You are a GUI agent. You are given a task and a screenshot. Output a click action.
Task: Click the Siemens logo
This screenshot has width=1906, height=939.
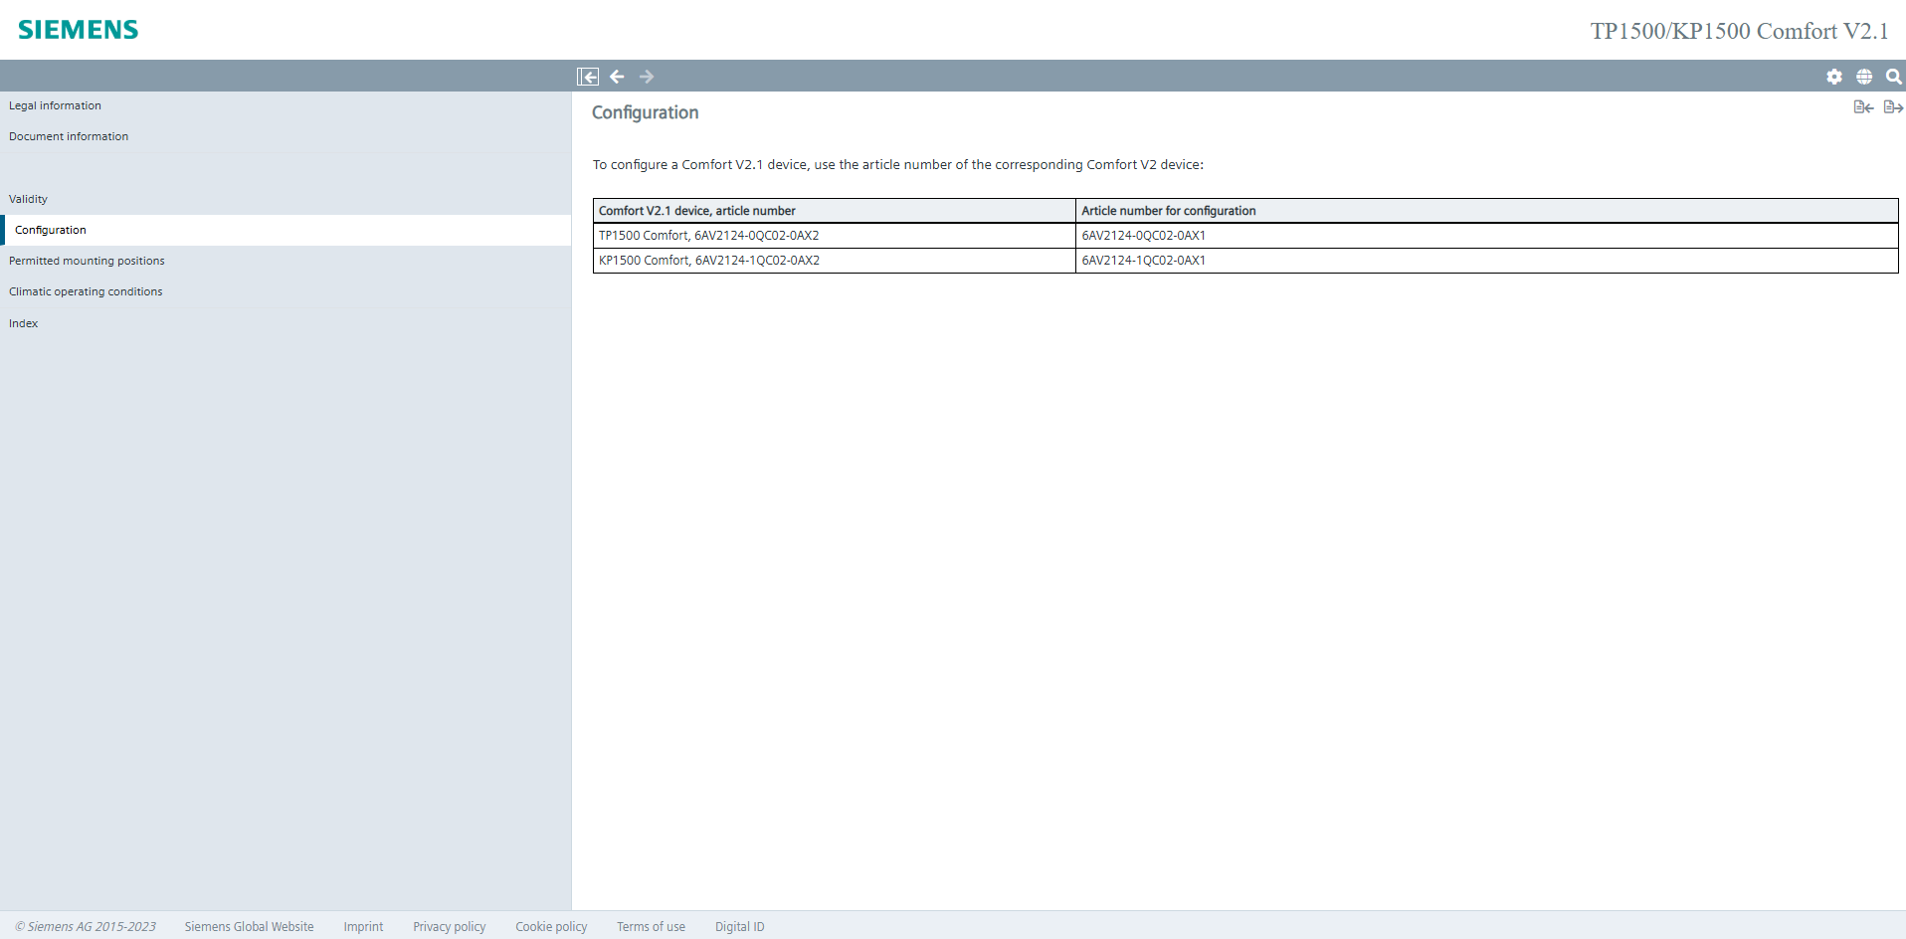coord(79,30)
